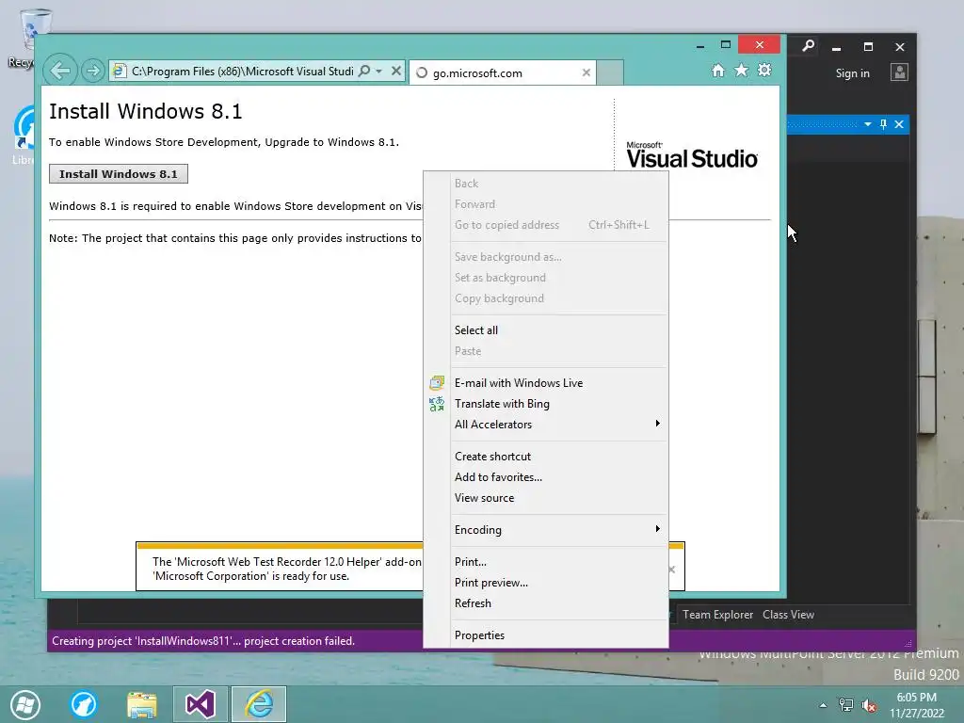Choose Print preview... entry
Image resolution: width=964 pixels, height=723 pixels.
[545, 583]
